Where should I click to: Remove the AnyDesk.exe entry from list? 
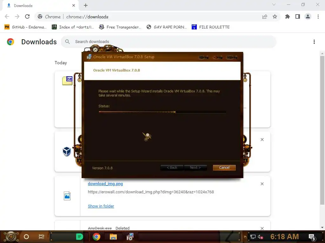pyautogui.click(x=262, y=228)
